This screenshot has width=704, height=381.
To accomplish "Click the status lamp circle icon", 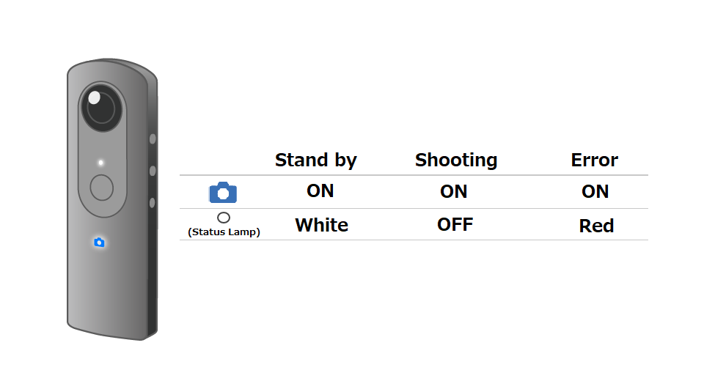I will point(224,218).
